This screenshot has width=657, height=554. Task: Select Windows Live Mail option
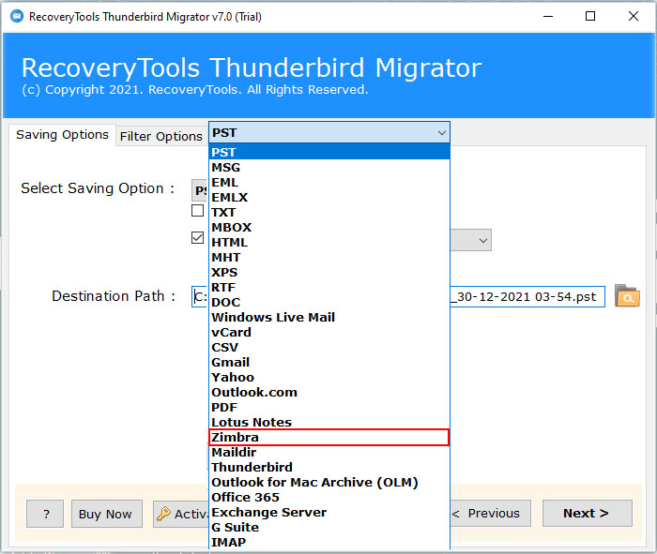[x=328, y=318]
